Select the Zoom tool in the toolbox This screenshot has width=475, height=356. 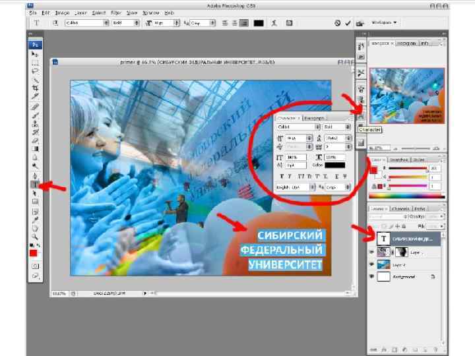point(35,237)
